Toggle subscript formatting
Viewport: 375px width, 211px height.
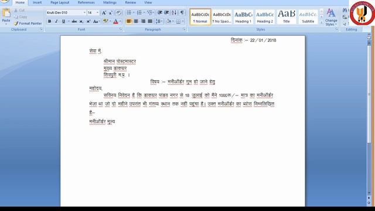81,21
